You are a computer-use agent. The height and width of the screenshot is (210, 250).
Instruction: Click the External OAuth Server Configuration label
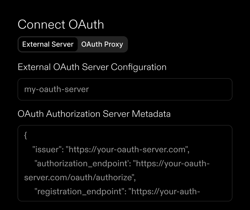click(x=92, y=67)
